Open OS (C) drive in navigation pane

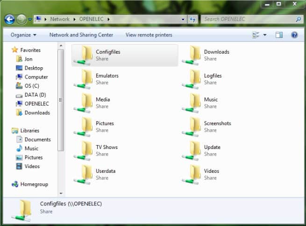(32, 86)
